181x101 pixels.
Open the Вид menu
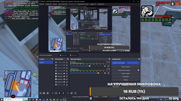[55, 4]
